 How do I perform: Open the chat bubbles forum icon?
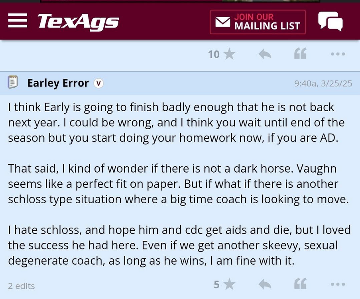click(330, 21)
